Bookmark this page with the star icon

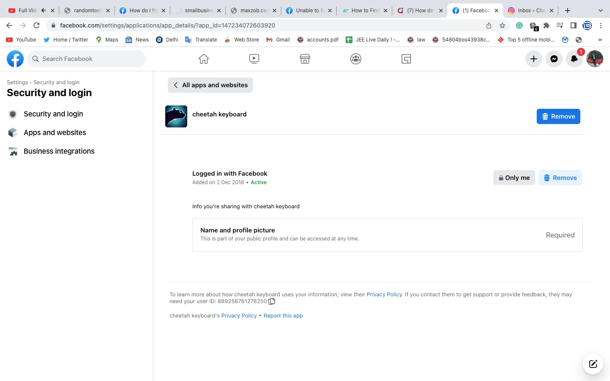[x=502, y=25]
